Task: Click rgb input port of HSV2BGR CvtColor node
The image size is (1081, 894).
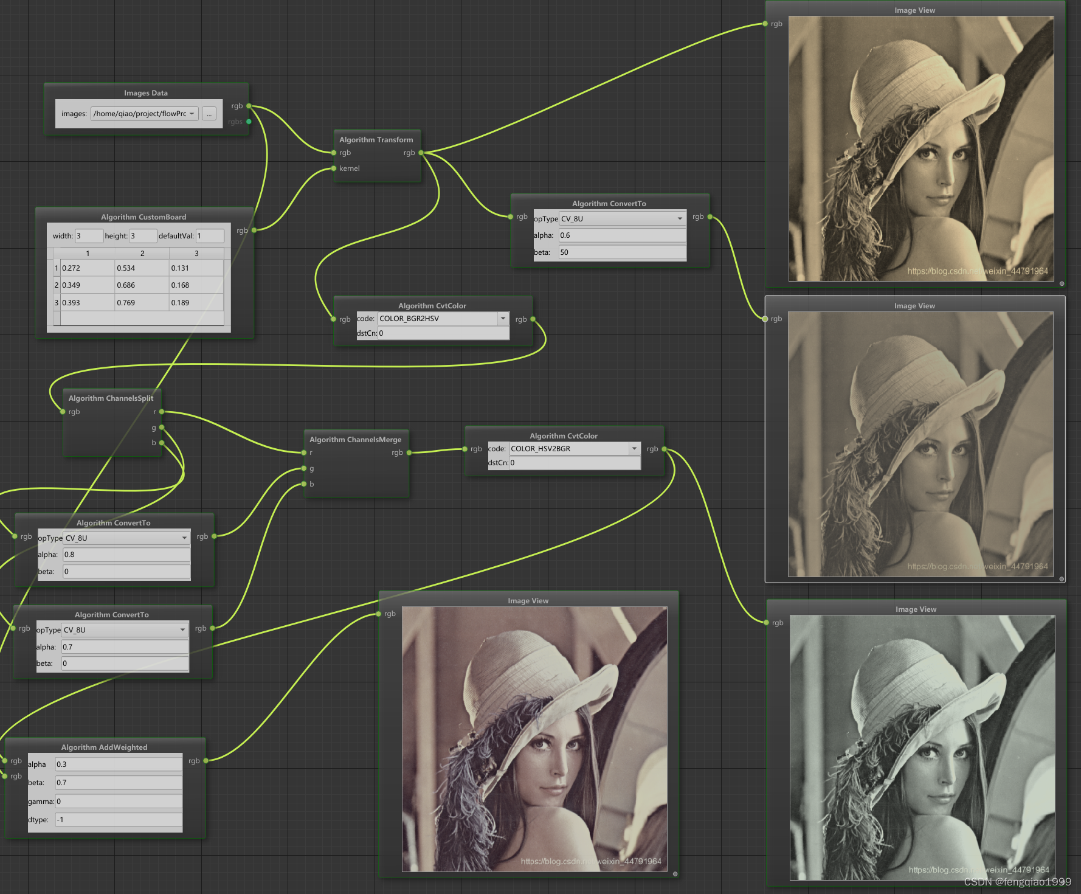Action: (x=465, y=449)
